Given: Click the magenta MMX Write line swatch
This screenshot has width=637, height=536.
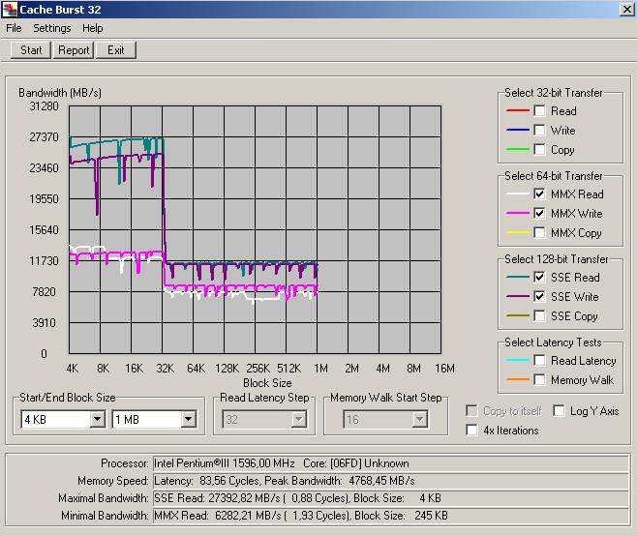Looking at the screenshot, I should click(x=518, y=213).
